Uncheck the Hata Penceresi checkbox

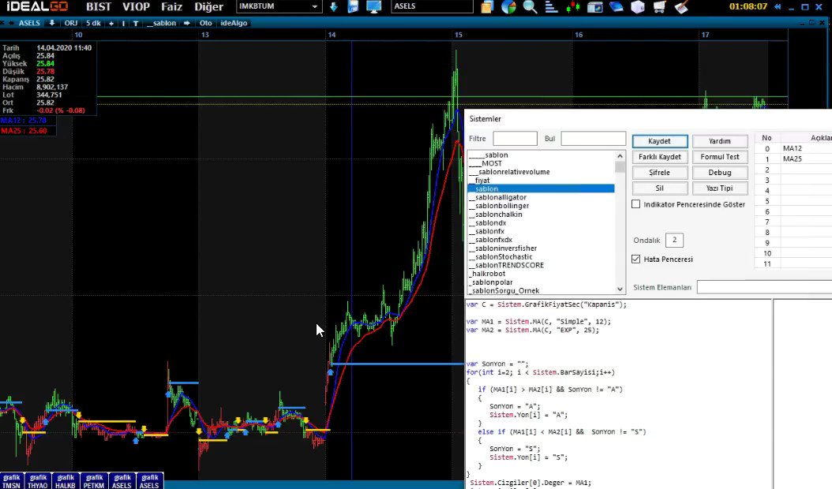coord(635,259)
